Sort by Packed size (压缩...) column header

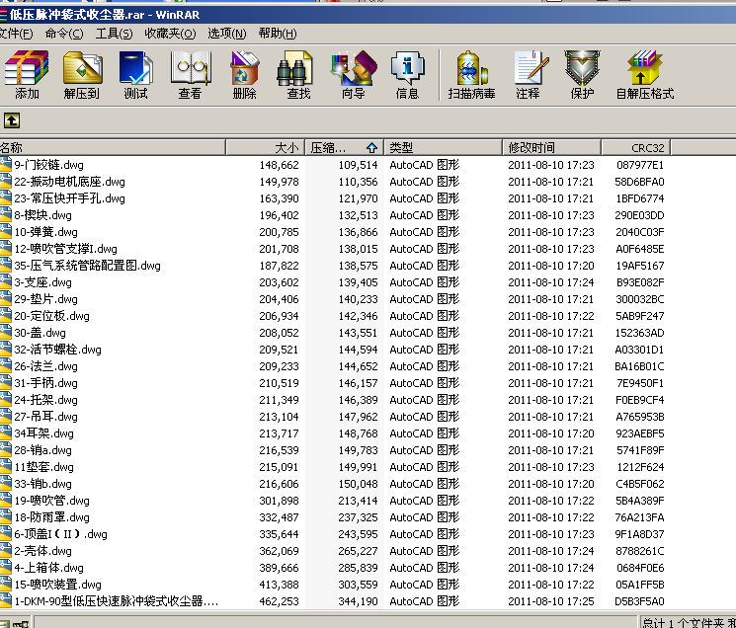pos(345,148)
